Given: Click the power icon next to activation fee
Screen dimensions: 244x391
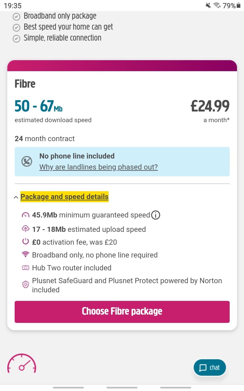Looking at the screenshot, I should click(26, 242).
